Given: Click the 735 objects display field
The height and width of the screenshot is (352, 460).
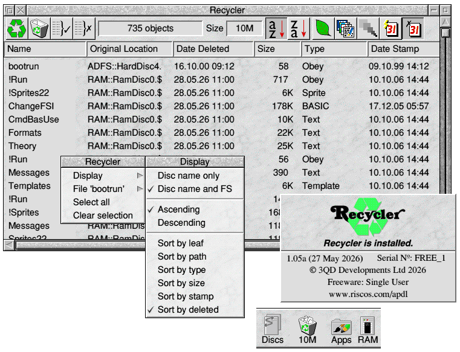Looking at the screenshot, I should pyautogui.click(x=150, y=28).
